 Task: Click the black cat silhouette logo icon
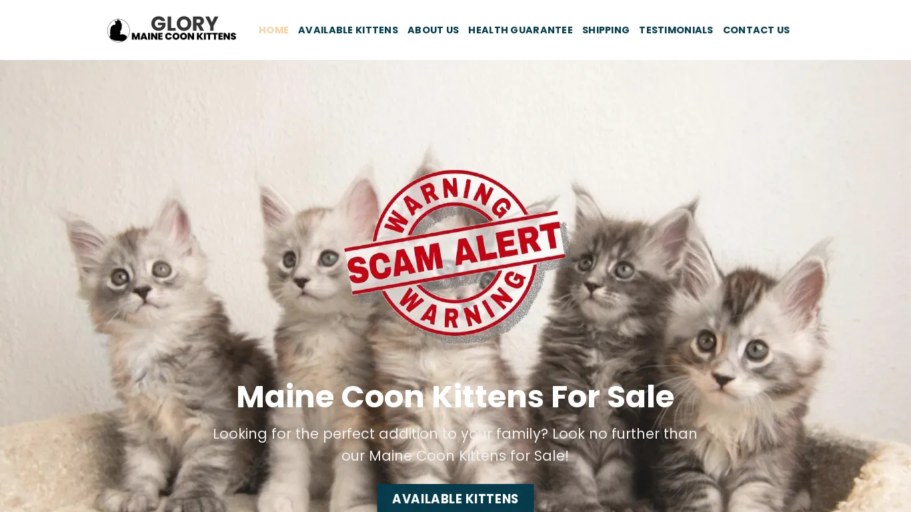point(119,31)
